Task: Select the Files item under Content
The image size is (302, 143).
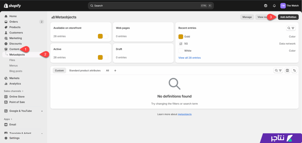Action: (x=12, y=60)
